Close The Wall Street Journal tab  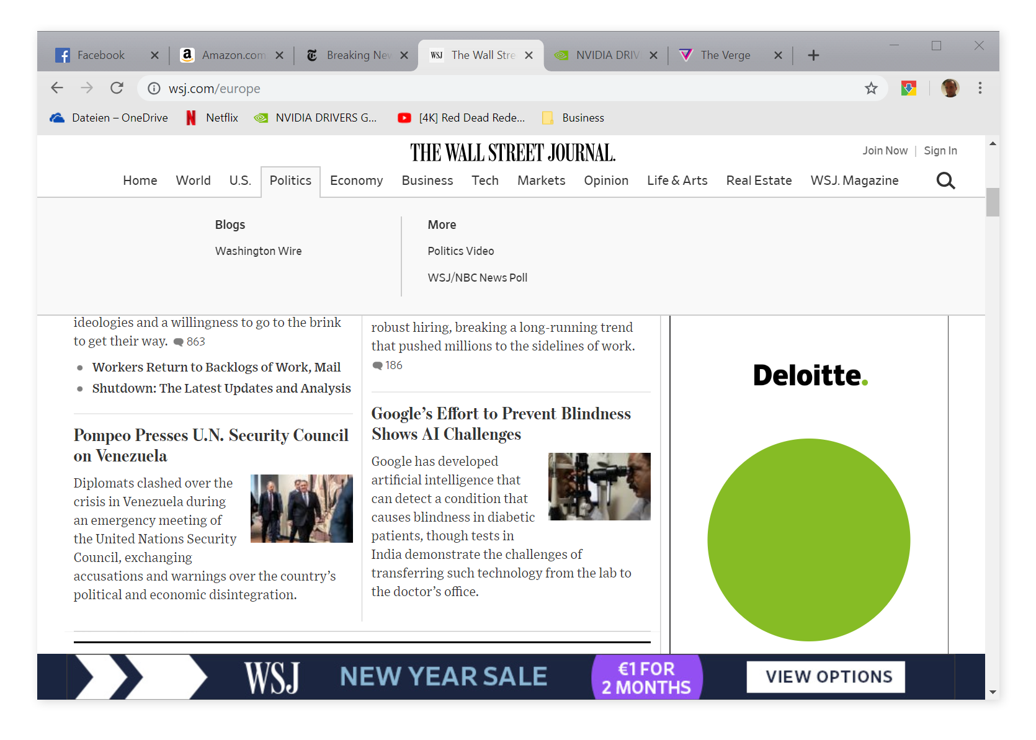point(529,55)
